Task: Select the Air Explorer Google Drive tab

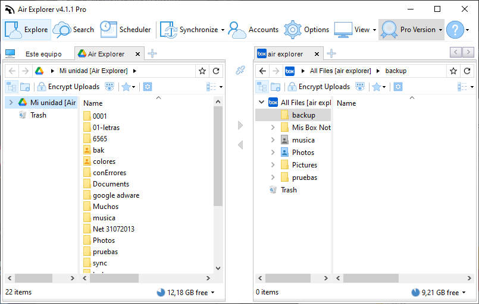Action: tap(105, 54)
